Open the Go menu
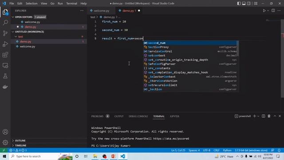This screenshot has height=160, width=284. [x=52, y=4]
